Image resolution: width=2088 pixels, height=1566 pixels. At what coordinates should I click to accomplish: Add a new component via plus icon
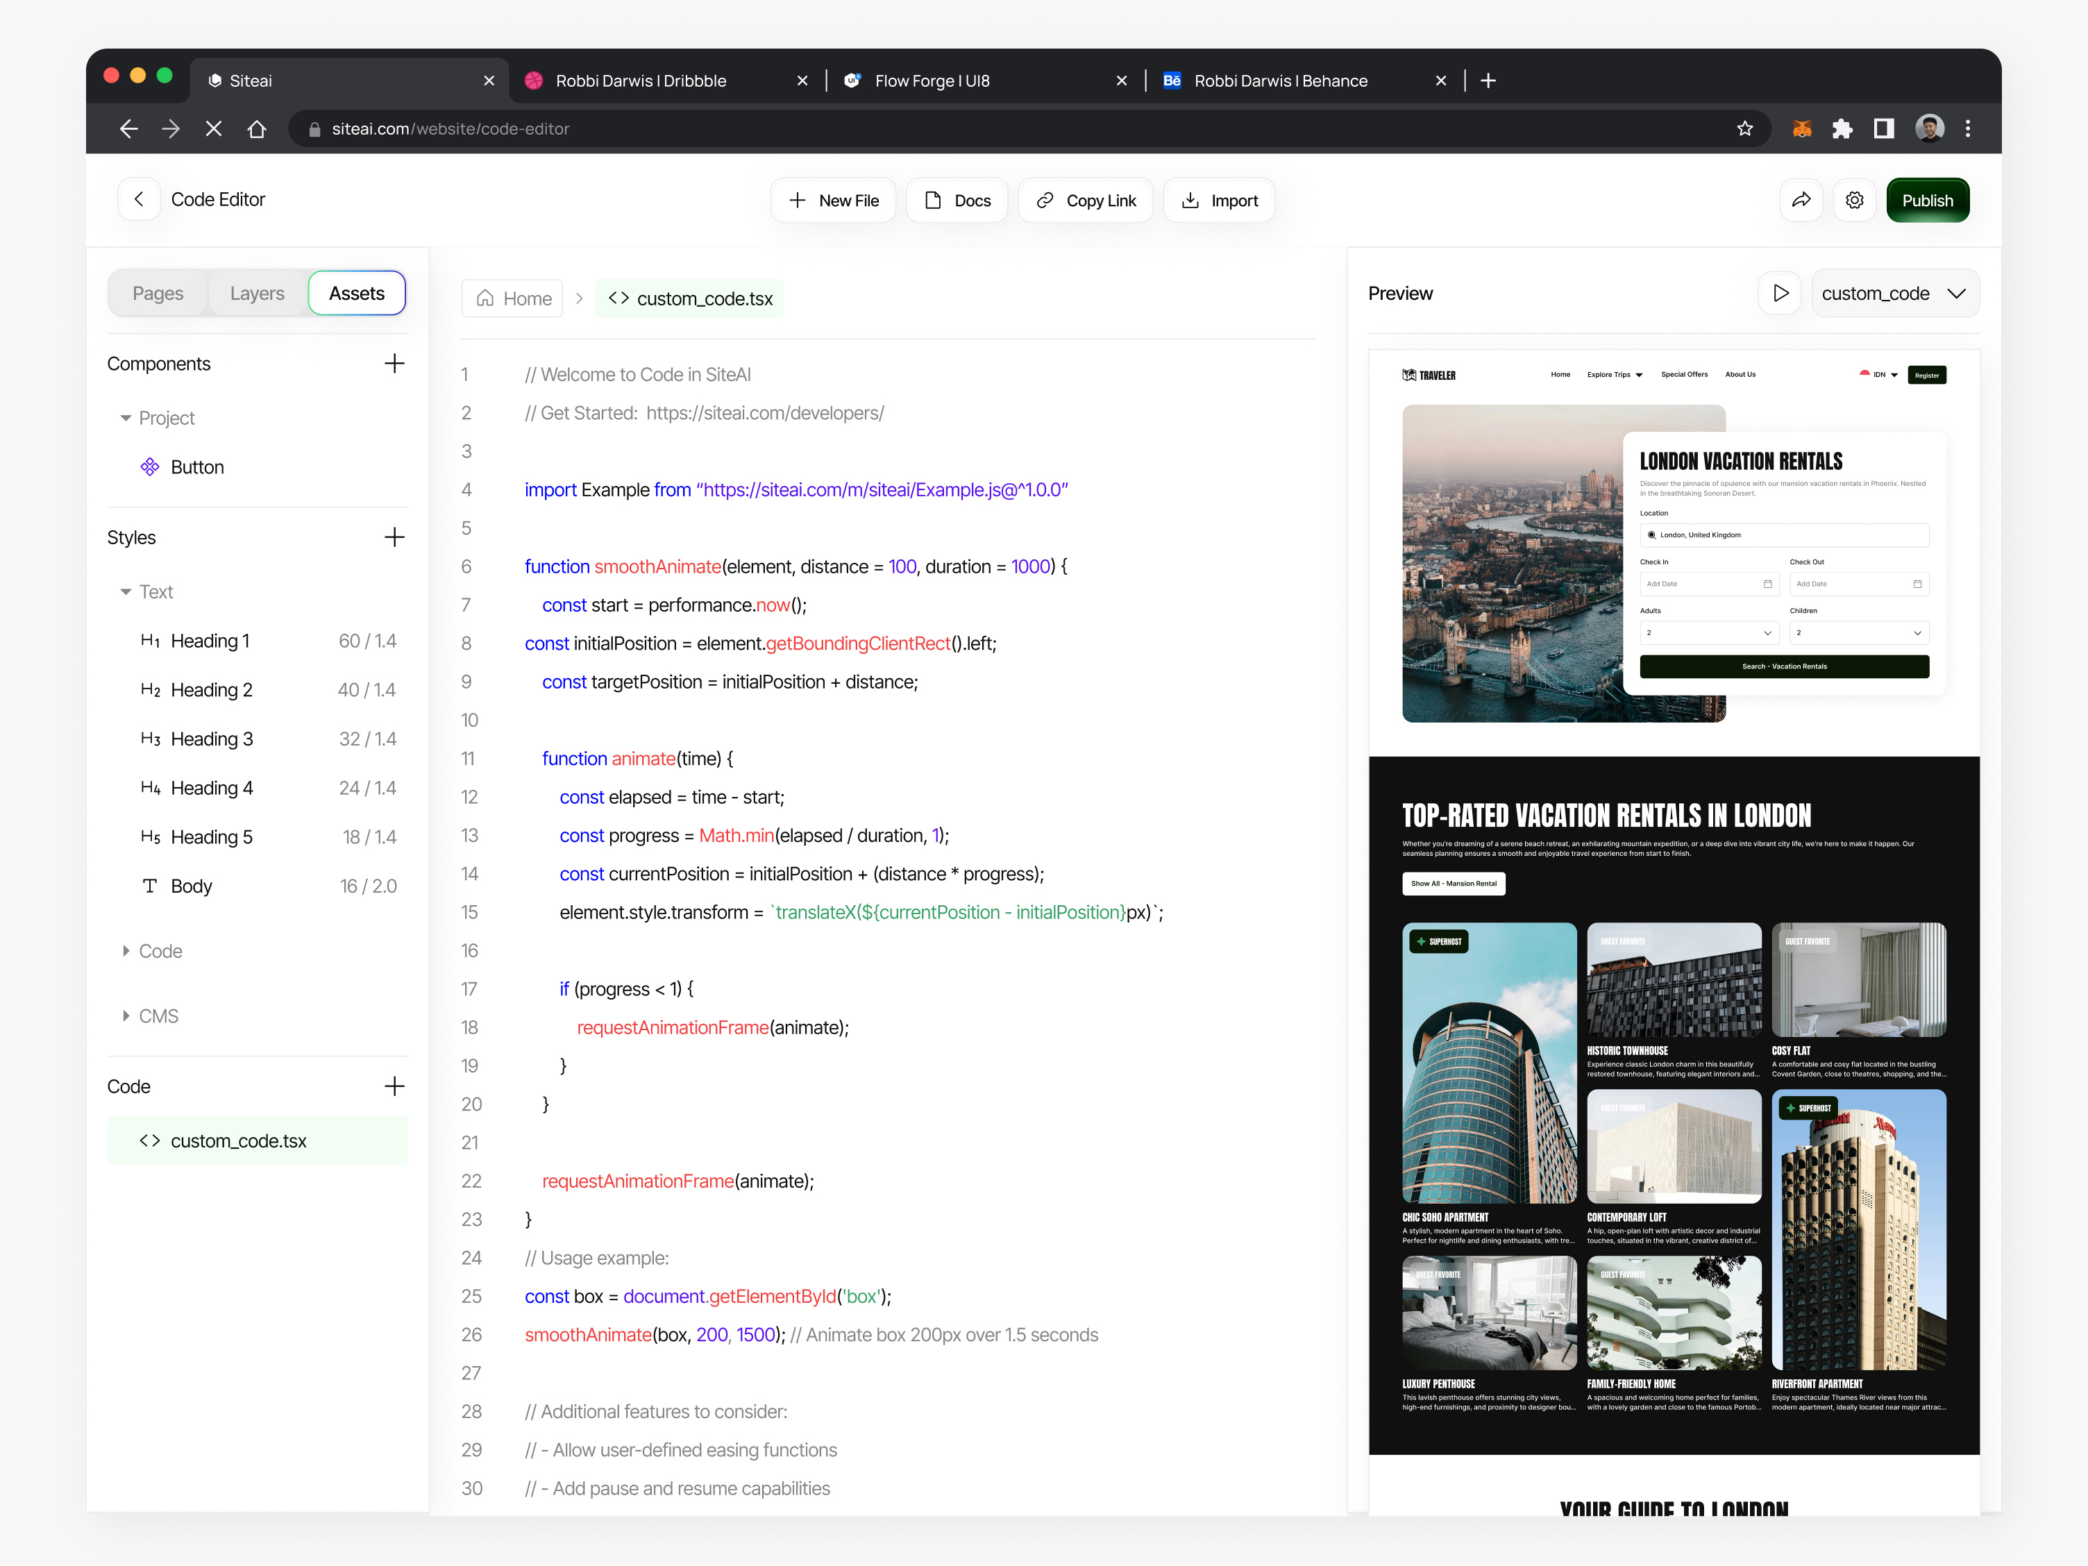(x=394, y=364)
